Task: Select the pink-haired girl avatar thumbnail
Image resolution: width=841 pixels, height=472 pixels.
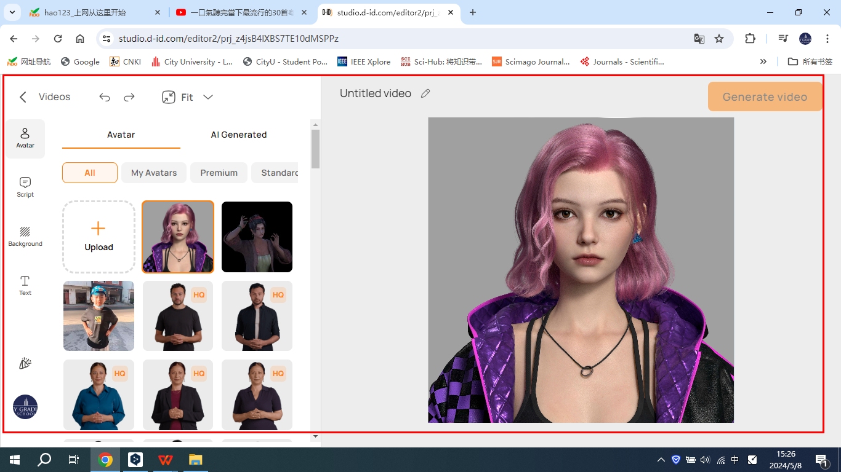Action: [178, 237]
